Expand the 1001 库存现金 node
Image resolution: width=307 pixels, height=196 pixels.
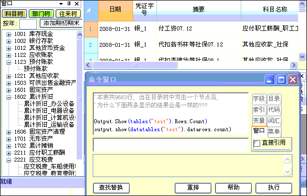(8, 34)
